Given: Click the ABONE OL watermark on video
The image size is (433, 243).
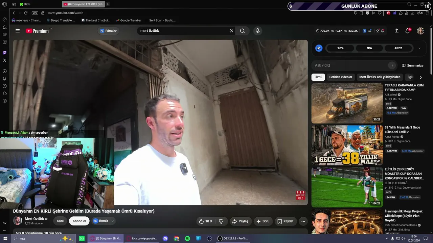Looking at the screenshot, I should pos(300,195).
